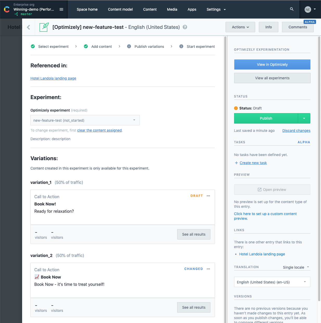Click the master branch icon

pos(16,14)
